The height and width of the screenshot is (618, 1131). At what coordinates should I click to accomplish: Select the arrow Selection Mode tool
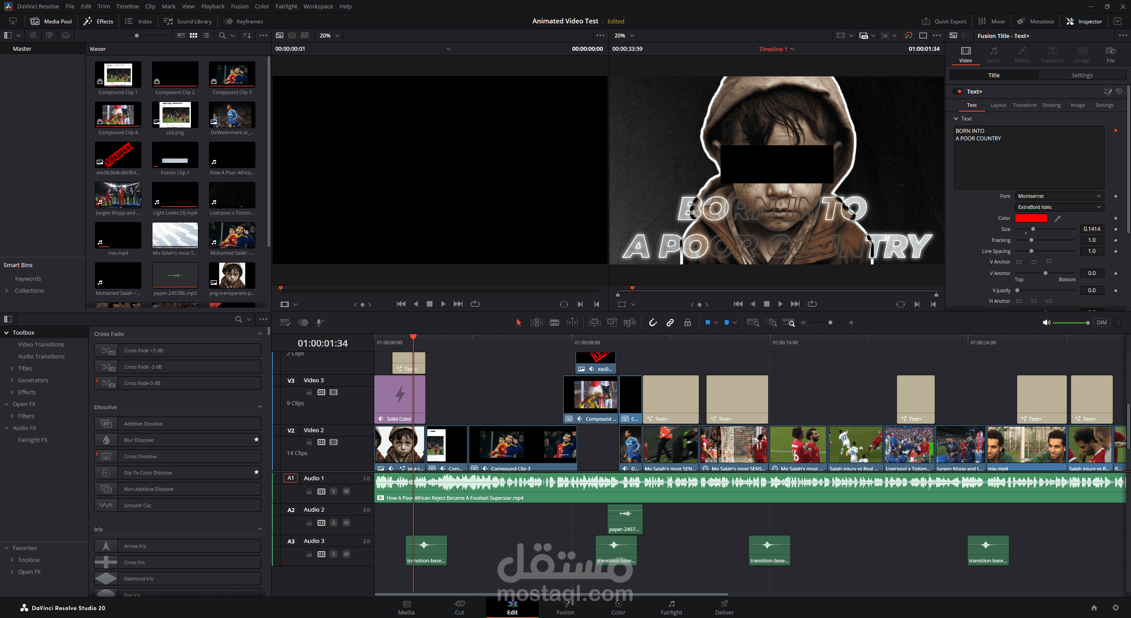click(519, 323)
